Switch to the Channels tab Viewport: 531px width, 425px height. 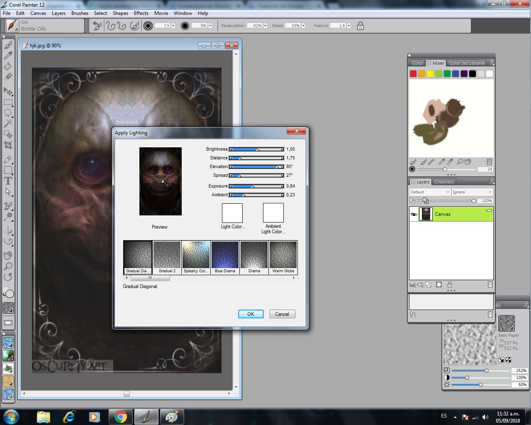point(444,182)
